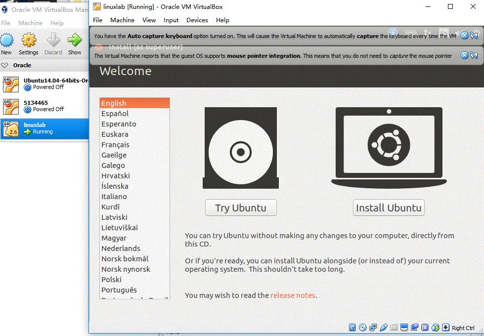
Task: Open Help menu in linuxlab VM window
Action: click(222, 20)
